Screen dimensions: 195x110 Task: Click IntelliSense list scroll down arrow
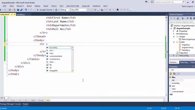[72, 71]
